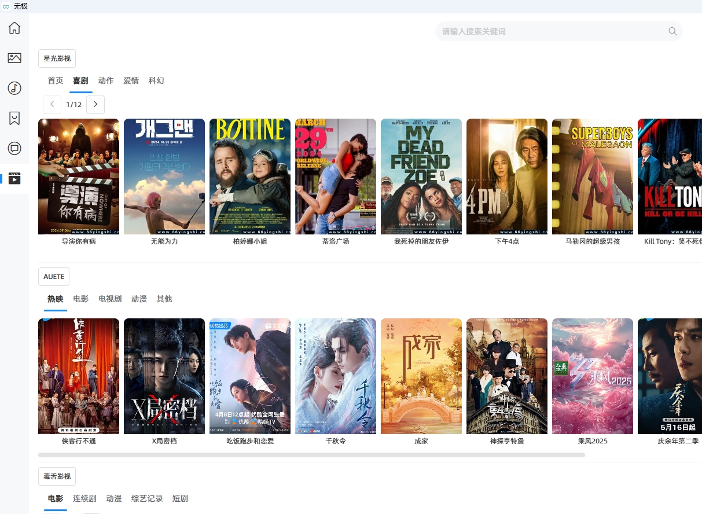This screenshot has width=702, height=514.
Task: Open the X局密档 poster thumbnail
Action: [x=164, y=376]
